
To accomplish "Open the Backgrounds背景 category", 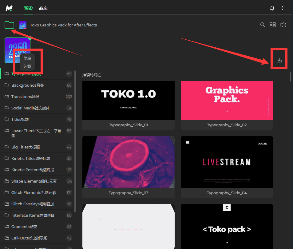I will point(28,85).
